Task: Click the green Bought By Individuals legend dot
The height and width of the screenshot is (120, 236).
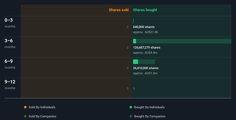Action: (x=131, y=107)
